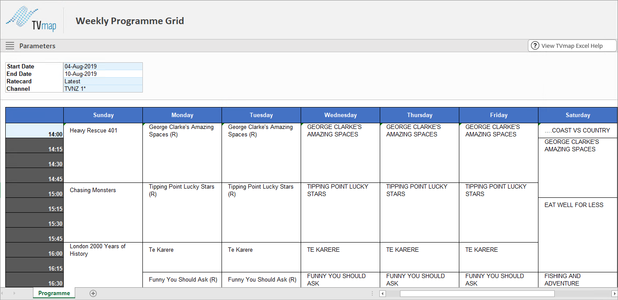Click the tab bar splitter dots

pyautogui.click(x=372, y=293)
